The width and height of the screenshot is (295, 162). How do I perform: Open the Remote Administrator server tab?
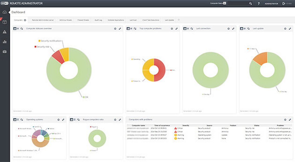[x=43, y=20]
